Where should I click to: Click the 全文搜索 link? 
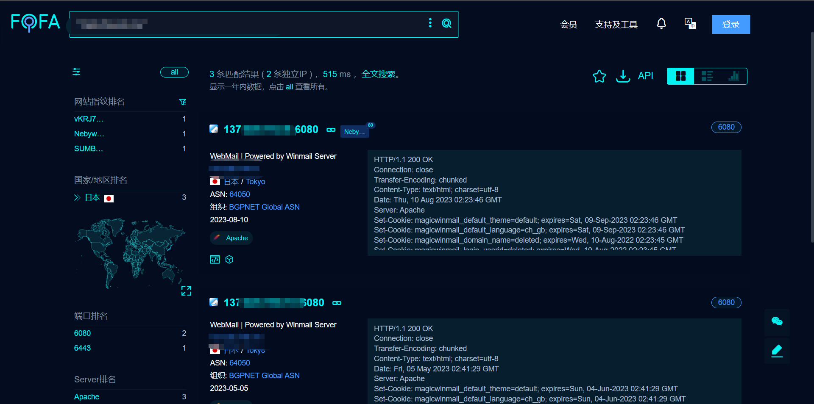(x=378, y=74)
